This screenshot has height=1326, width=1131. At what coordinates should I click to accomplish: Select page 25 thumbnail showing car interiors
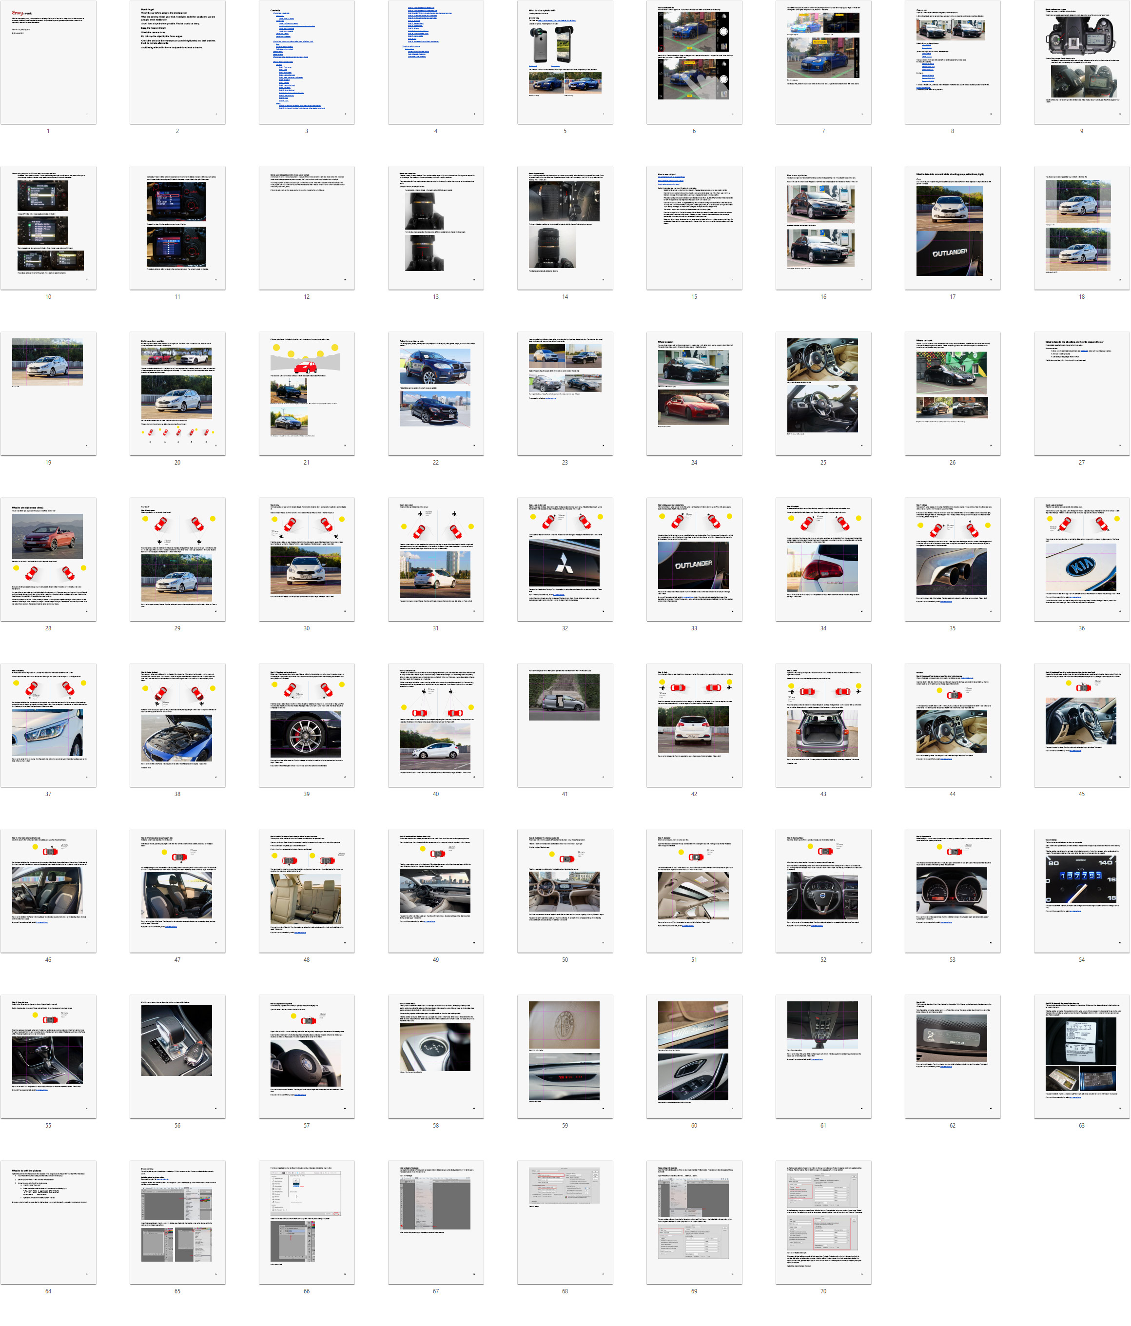(x=823, y=393)
